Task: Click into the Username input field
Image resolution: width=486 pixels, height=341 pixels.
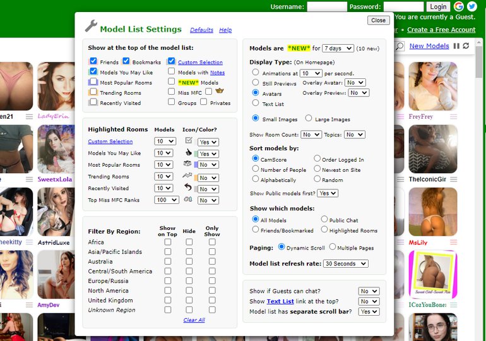Action: coord(327,6)
